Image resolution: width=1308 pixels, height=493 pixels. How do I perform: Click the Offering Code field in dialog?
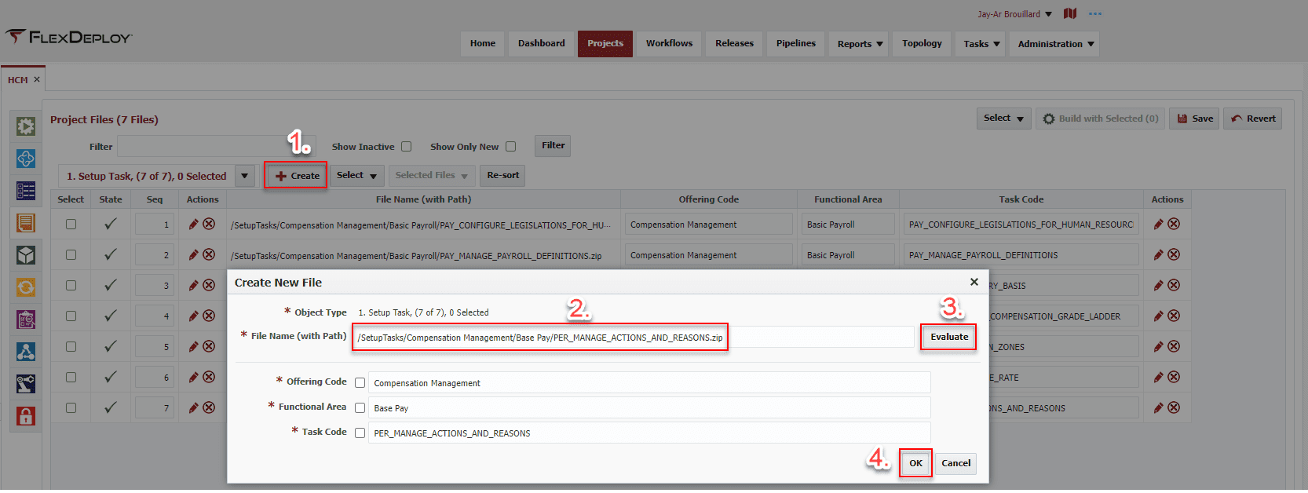(x=649, y=383)
